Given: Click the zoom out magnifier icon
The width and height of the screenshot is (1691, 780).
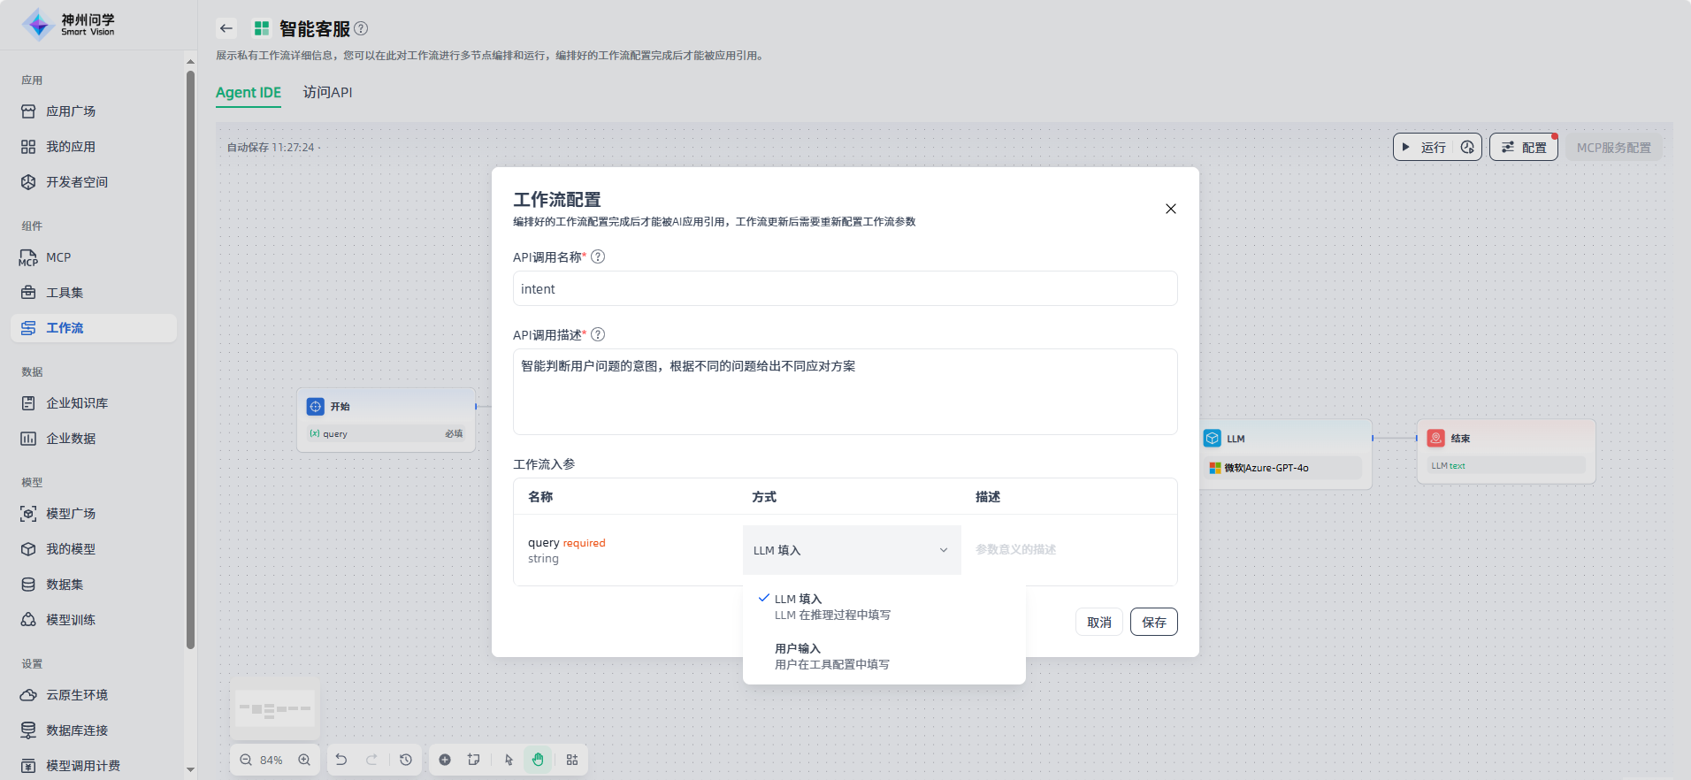Looking at the screenshot, I should point(246,760).
